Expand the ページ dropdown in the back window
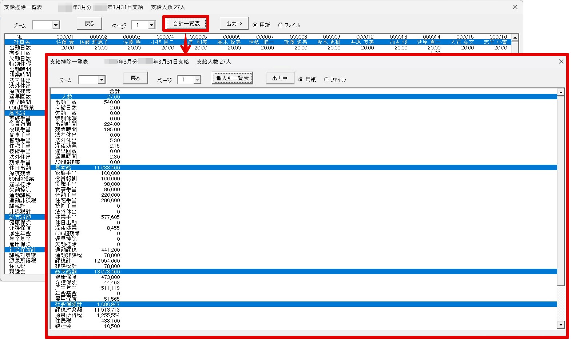This screenshot has height=340, width=571. [x=151, y=25]
